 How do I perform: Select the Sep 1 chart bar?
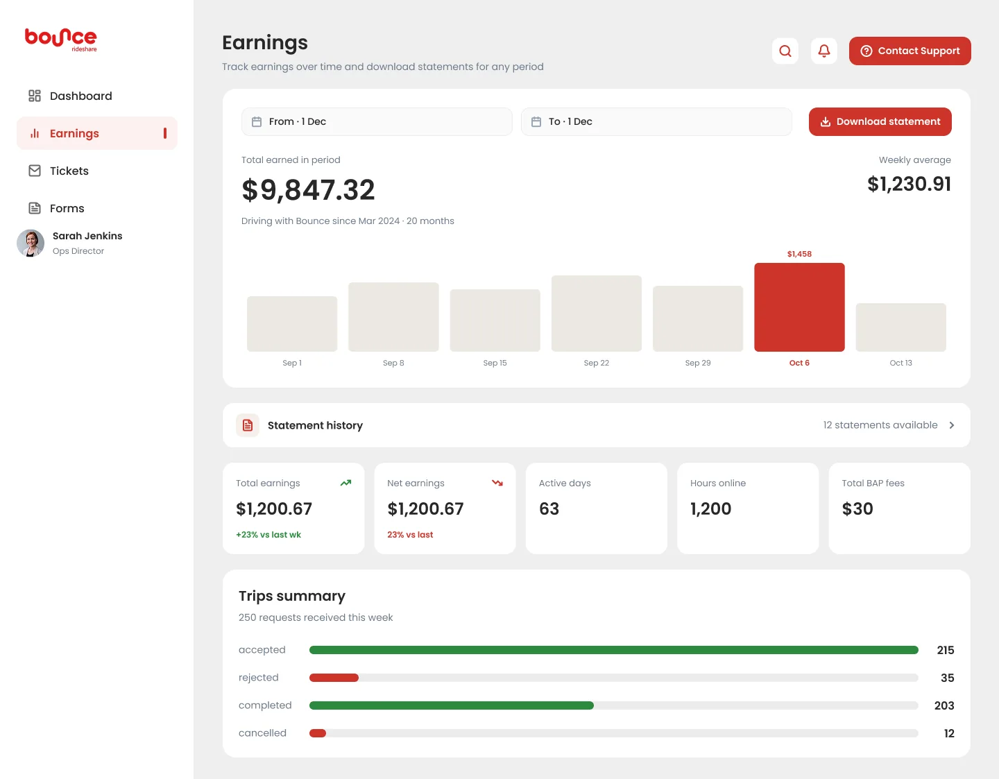pyautogui.click(x=292, y=324)
